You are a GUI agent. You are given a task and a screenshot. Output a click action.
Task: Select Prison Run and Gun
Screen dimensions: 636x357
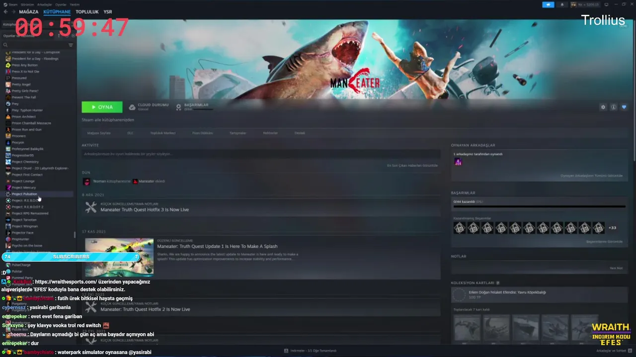tap(26, 129)
